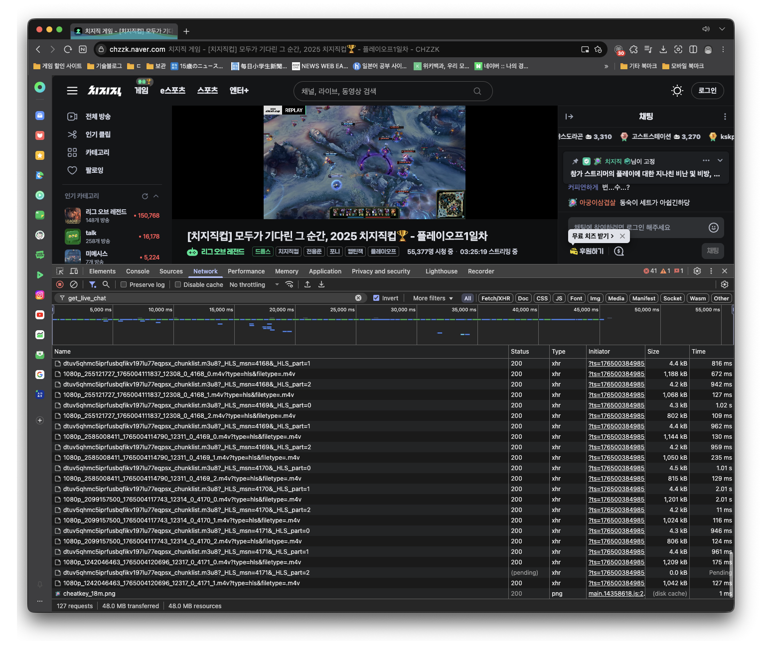This screenshot has width=762, height=649.
Task: Open Chzzk hamburger menu
Action: coord(72,91)
